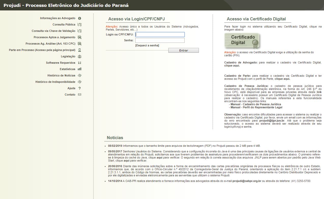Click 'aqui' link for Java cache cleaning
The height and width of the screenshot is (199, 324).
(x=159, y=158)
